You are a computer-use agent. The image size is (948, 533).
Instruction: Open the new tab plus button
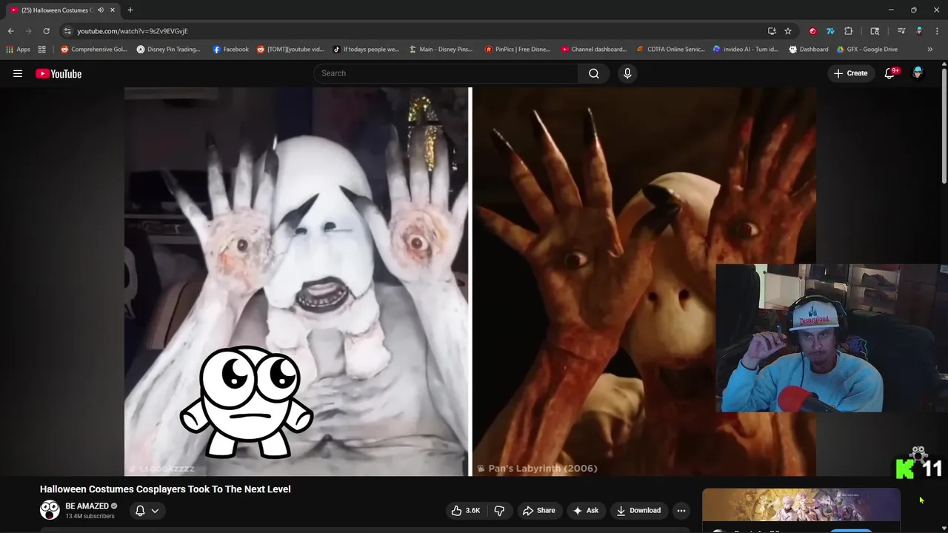tap(130, 10)
